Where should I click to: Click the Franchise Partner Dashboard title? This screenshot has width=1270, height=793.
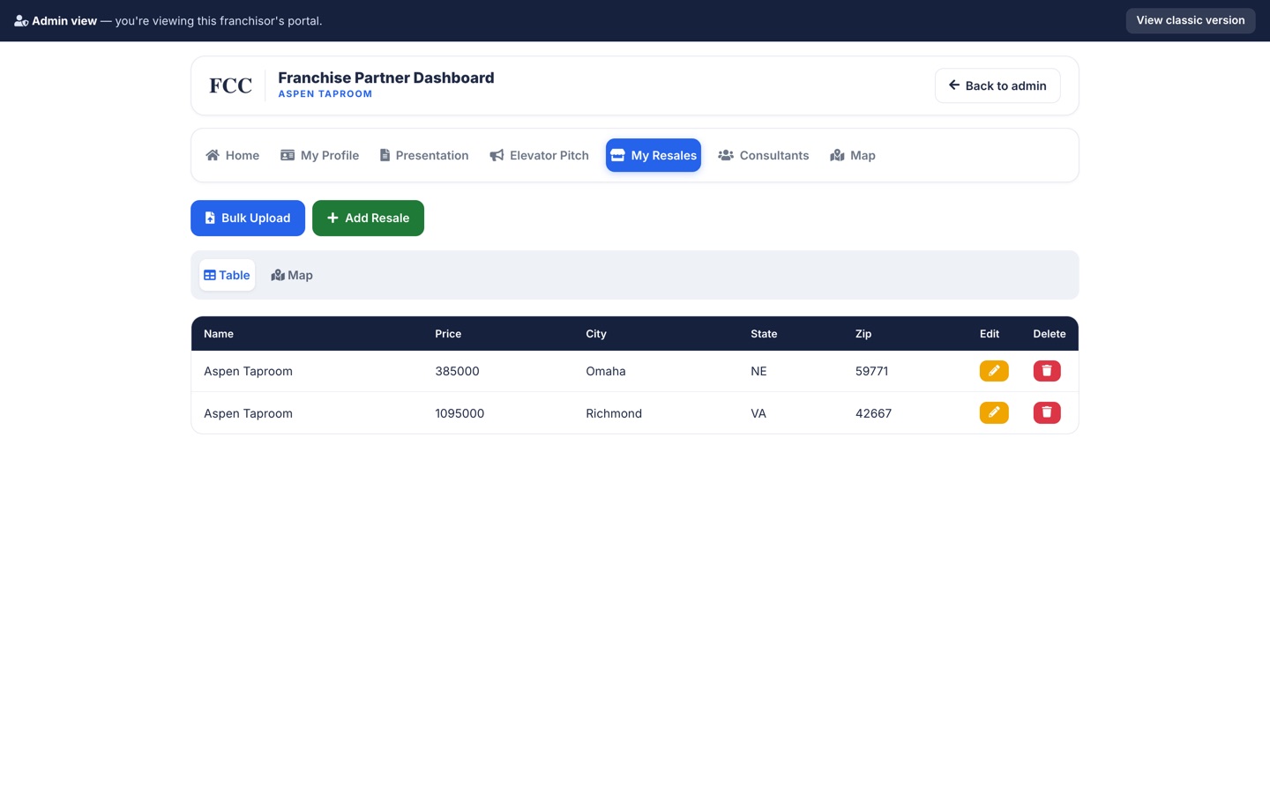386,78
